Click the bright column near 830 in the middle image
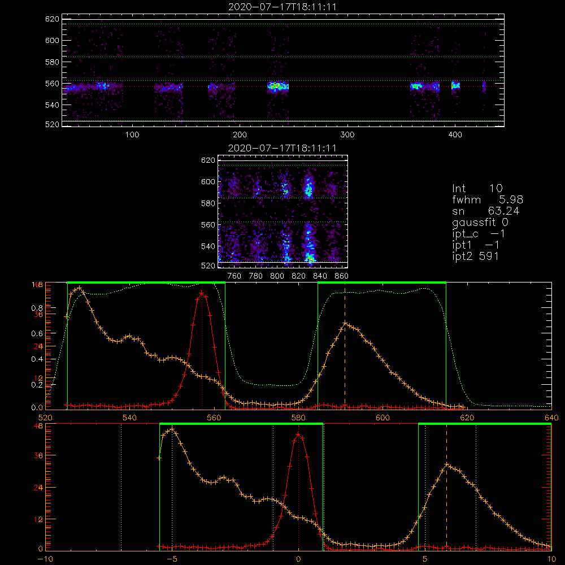The width and height of the screenshot is (565, 565). pos(309,220)
